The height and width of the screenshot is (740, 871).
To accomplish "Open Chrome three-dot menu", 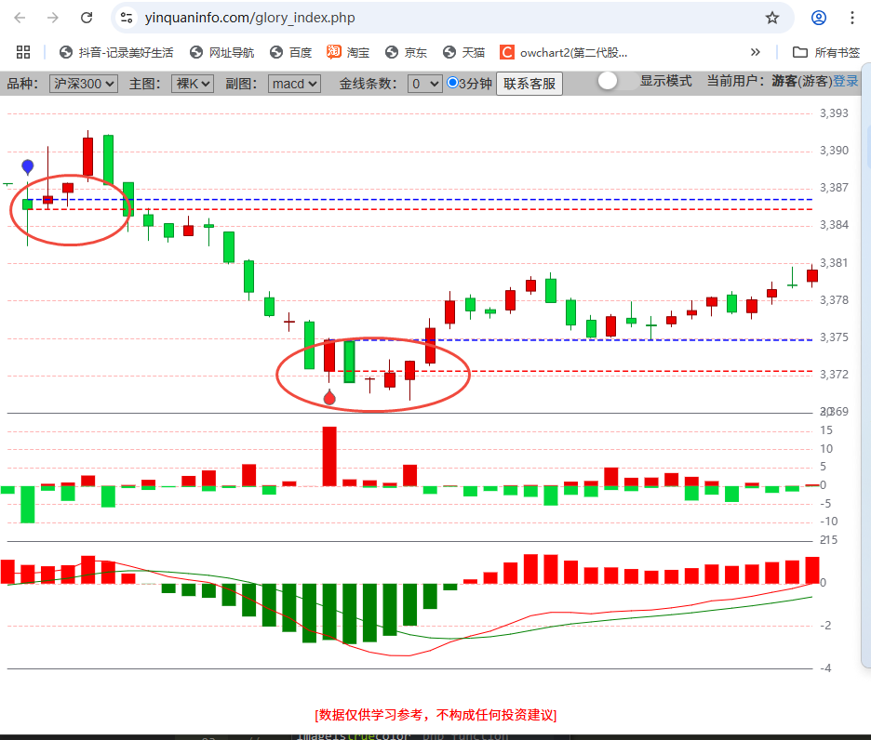I will coord(852,18).
